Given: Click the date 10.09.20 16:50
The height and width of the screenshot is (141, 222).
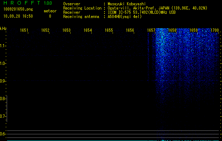Looking at the screenshot, I should [18, 16].
